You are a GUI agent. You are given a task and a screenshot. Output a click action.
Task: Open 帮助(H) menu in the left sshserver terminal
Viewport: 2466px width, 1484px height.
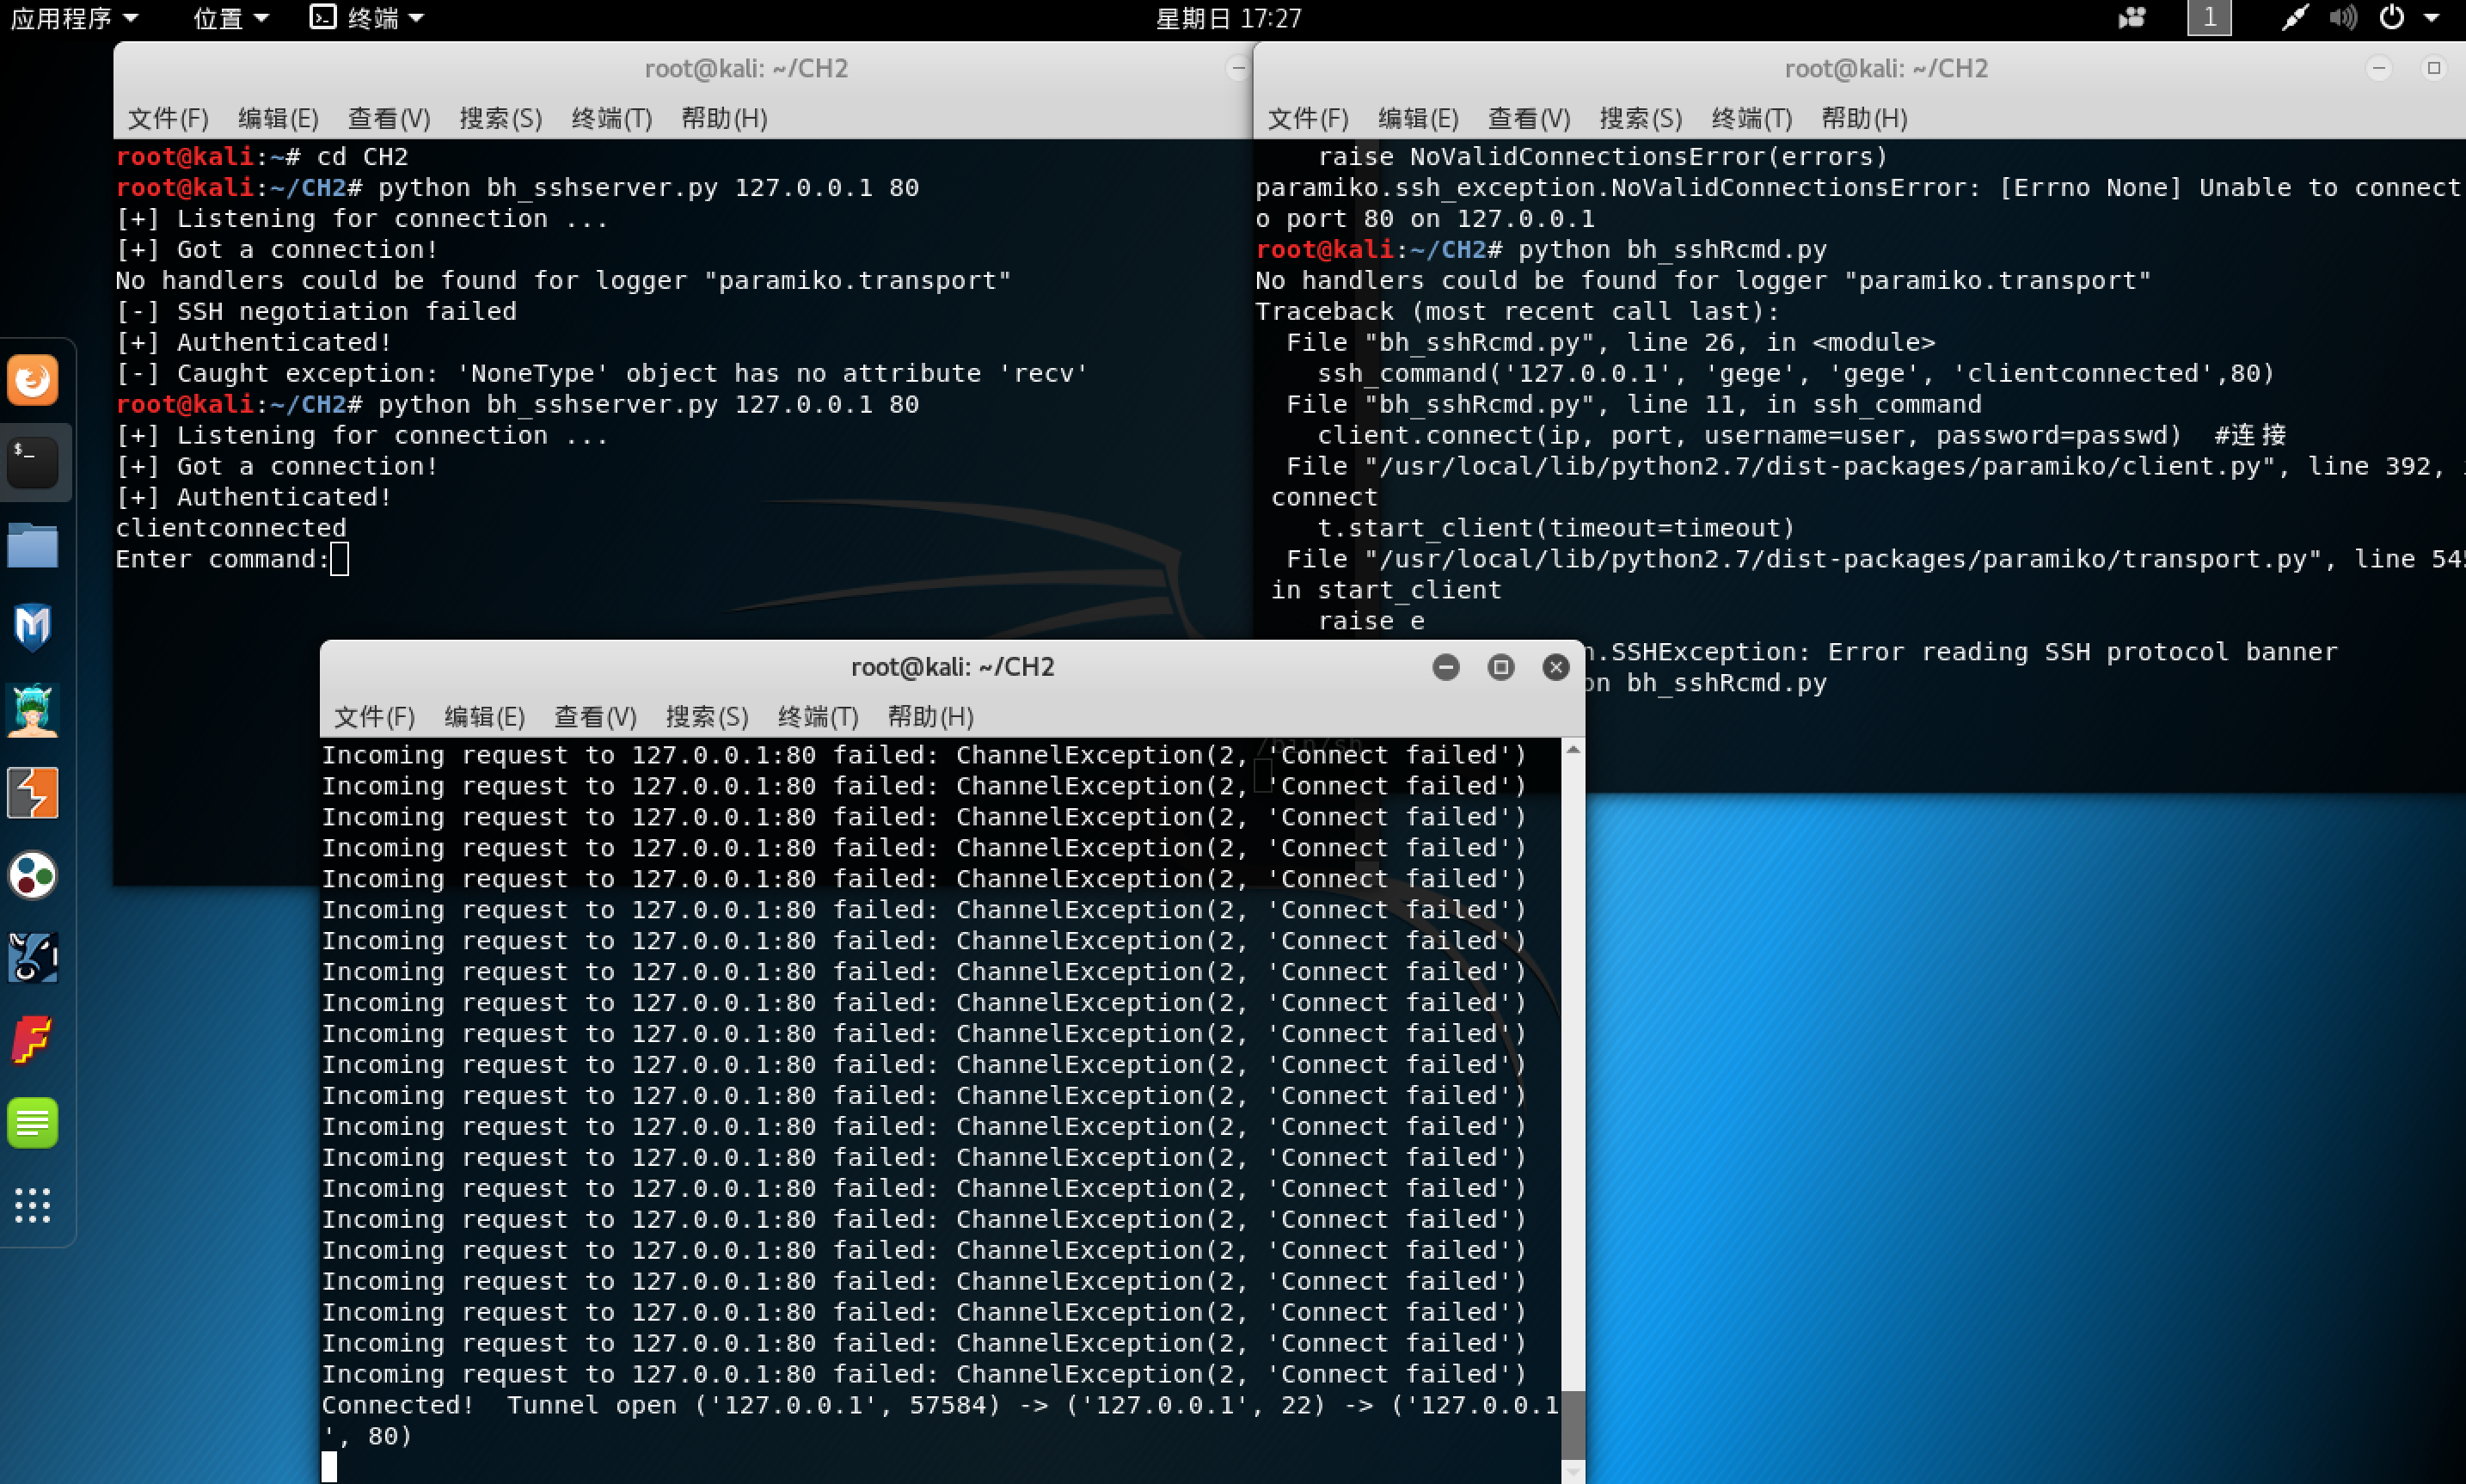[x=724, y=118]
